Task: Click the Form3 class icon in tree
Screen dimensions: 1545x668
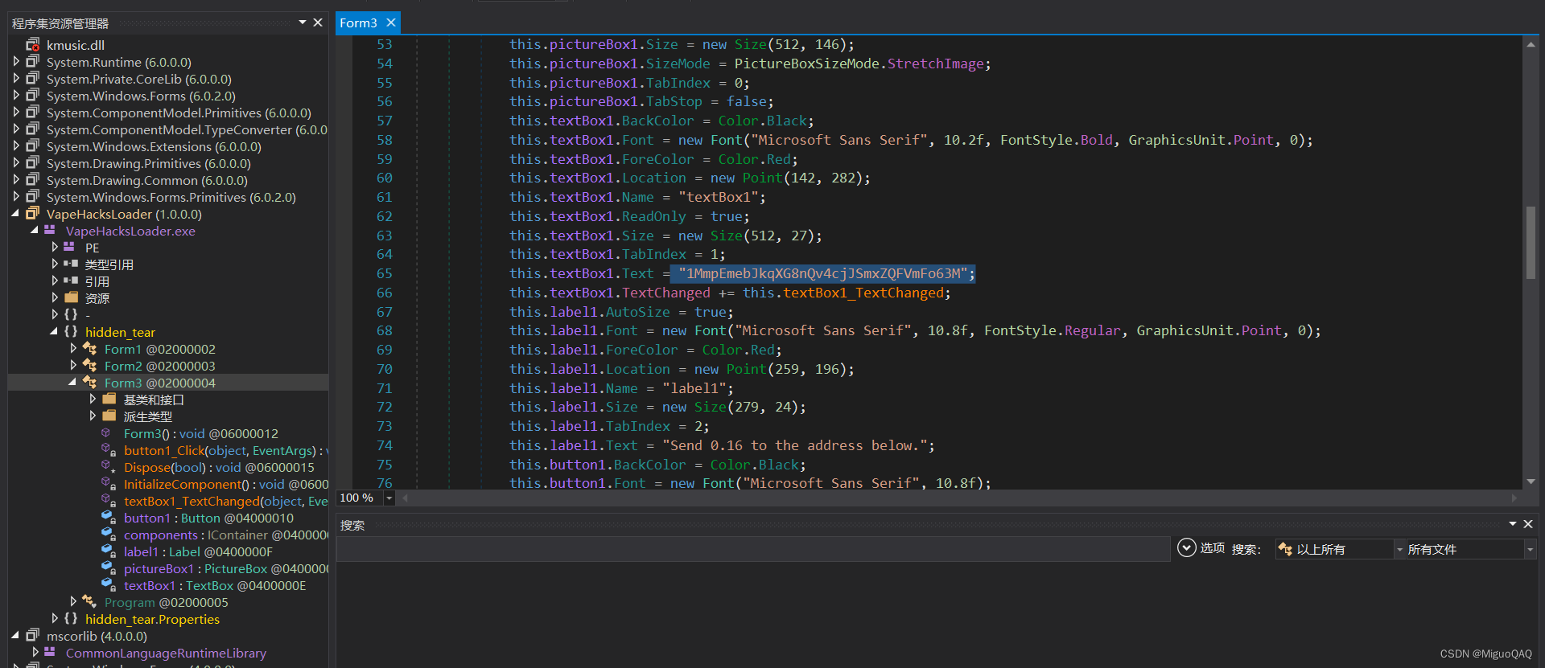Action: pos(89,383)
